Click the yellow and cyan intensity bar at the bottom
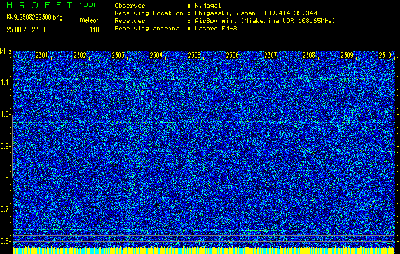Viewport: 400px width, 254px height. [x=203, y=250]
